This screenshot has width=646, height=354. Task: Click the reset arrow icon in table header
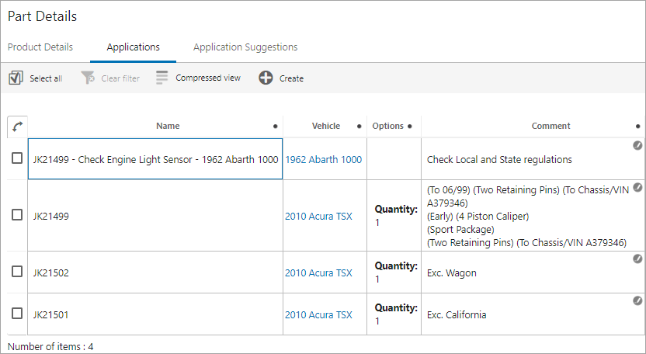pyautogui.click(x=17, y=127)
